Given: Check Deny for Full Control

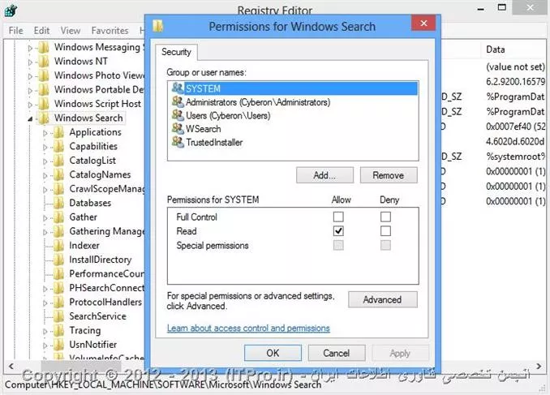Looking at the screenshot, I should click(385, 217).
